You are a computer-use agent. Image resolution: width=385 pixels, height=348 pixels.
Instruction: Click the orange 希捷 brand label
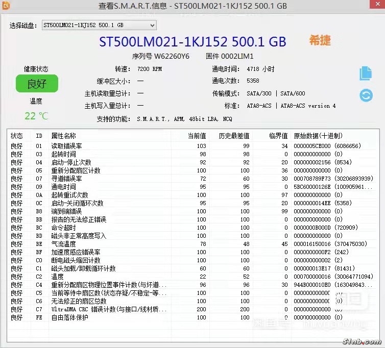tap(320, 40)
